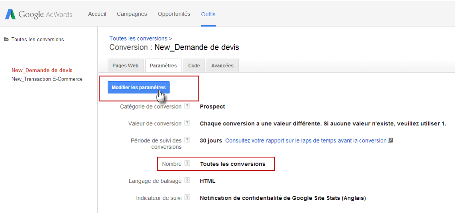
Task: Click the Valeur de conversion label
Action: [x=155, y=124]
